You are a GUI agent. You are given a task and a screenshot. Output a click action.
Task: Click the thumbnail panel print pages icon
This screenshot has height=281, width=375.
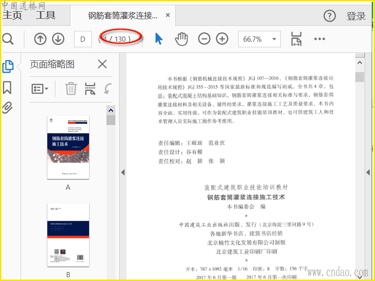90,89
